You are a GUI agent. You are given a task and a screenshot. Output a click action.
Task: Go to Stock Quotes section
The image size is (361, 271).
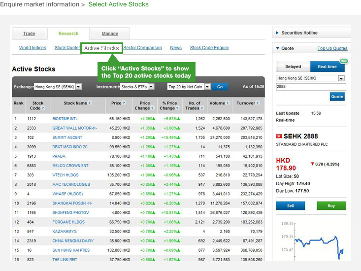tap(67, 48)
